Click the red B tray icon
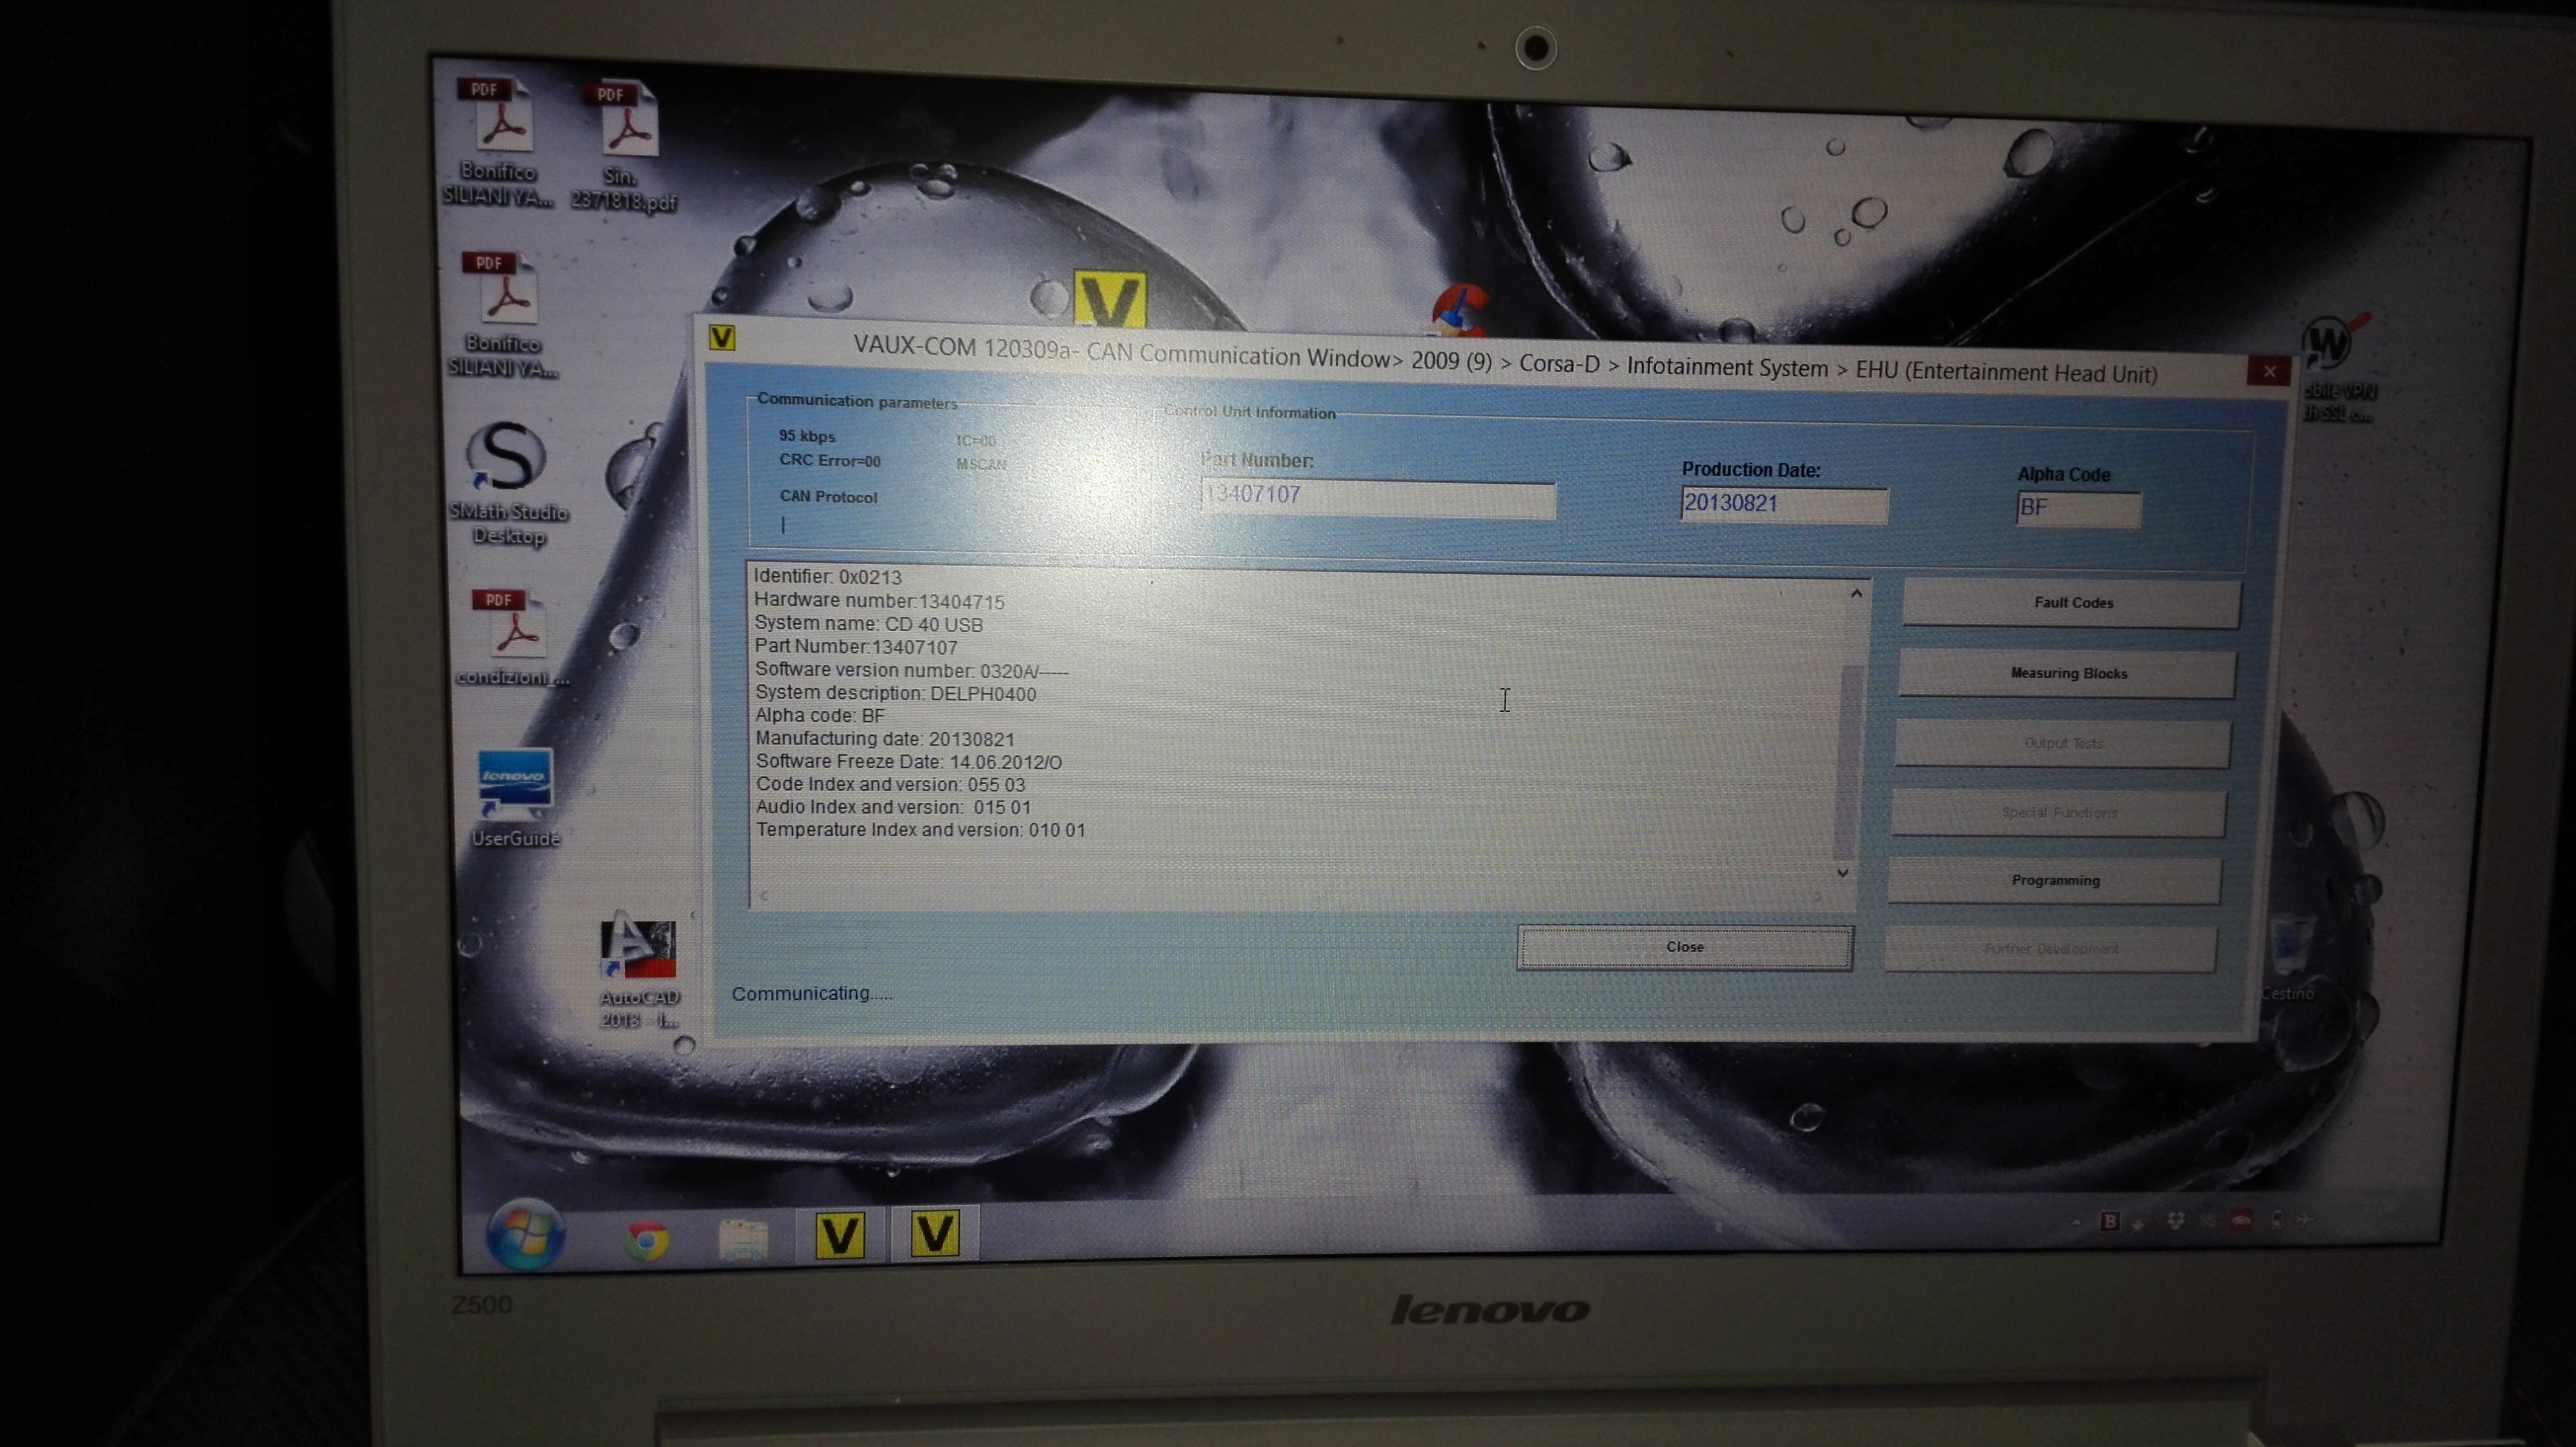 pyautogui.click(x=2110, y=1221)
